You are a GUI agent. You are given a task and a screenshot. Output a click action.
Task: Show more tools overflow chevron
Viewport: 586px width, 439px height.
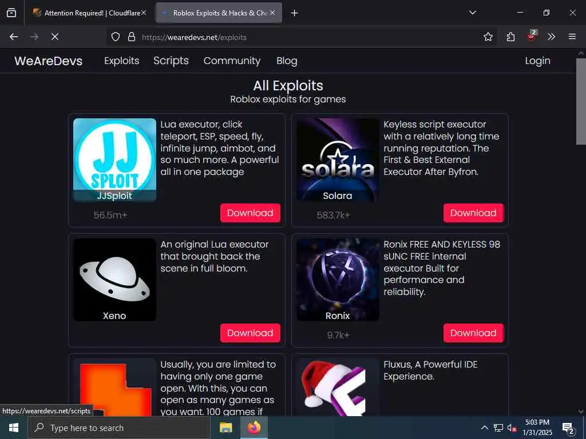(551, 37)
